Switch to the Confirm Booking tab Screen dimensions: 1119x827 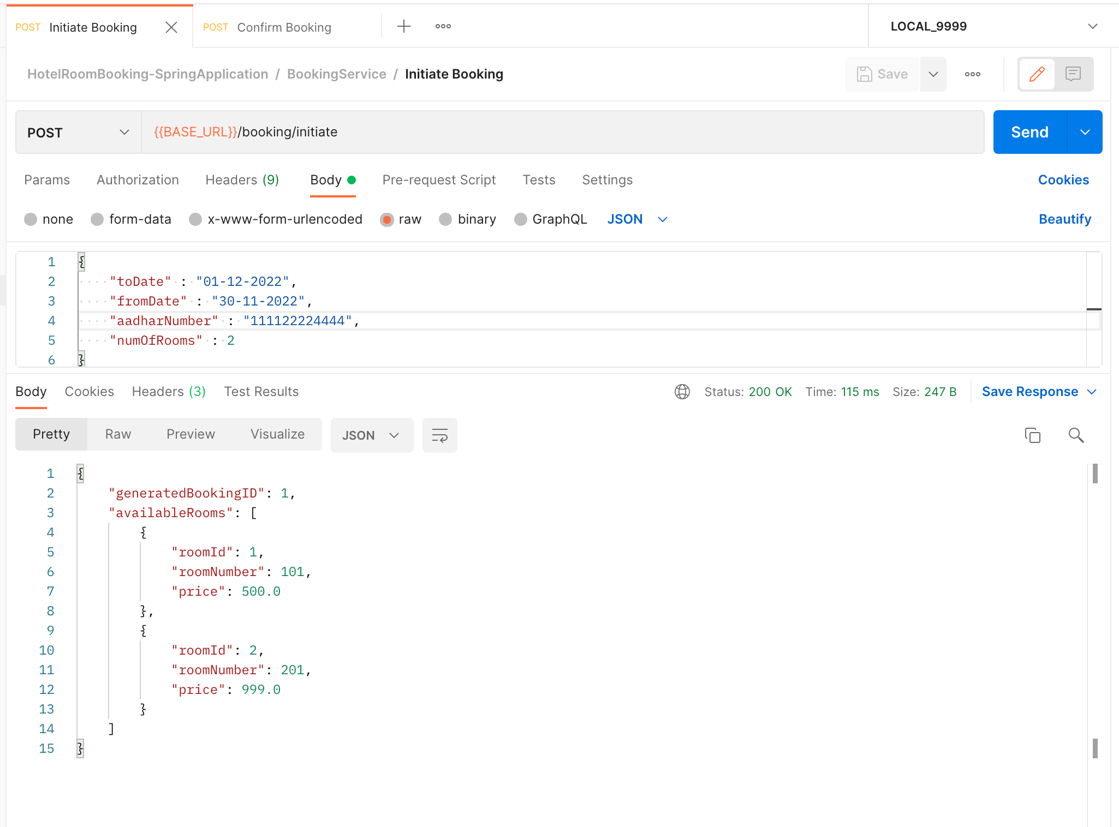(284, 27)
